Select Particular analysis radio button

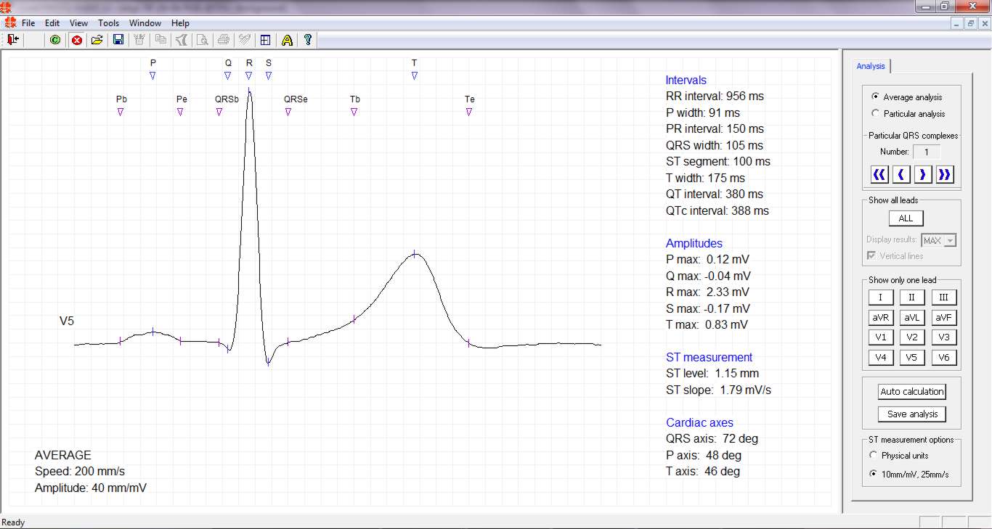tap(875, 114)
